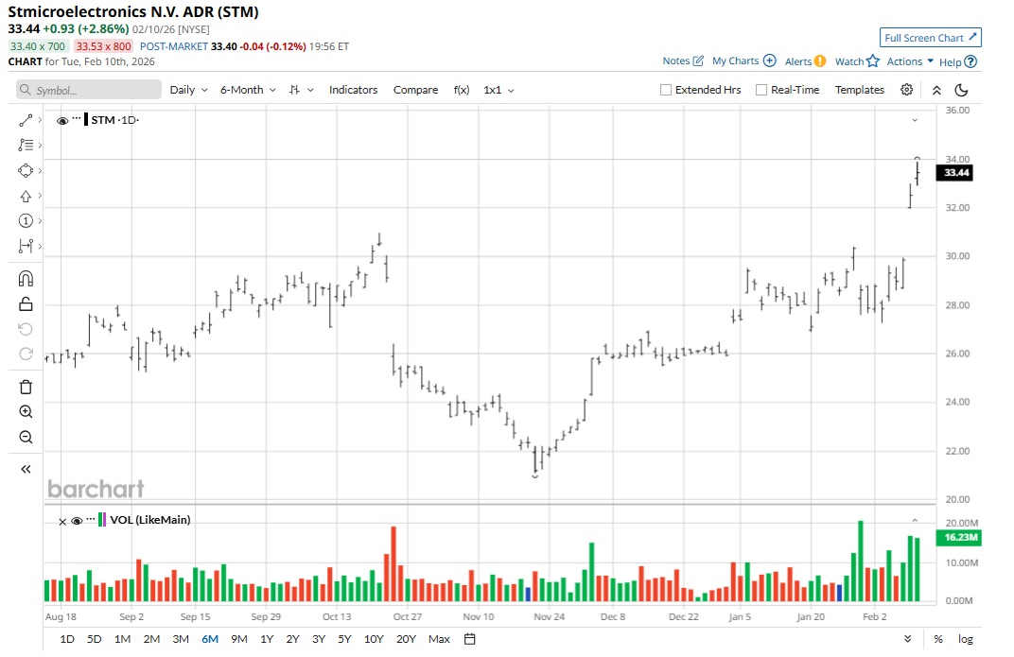The image size is (1014, 657).
Task: Toggle STM series visibility eye
Action: (x=62, y=121)
